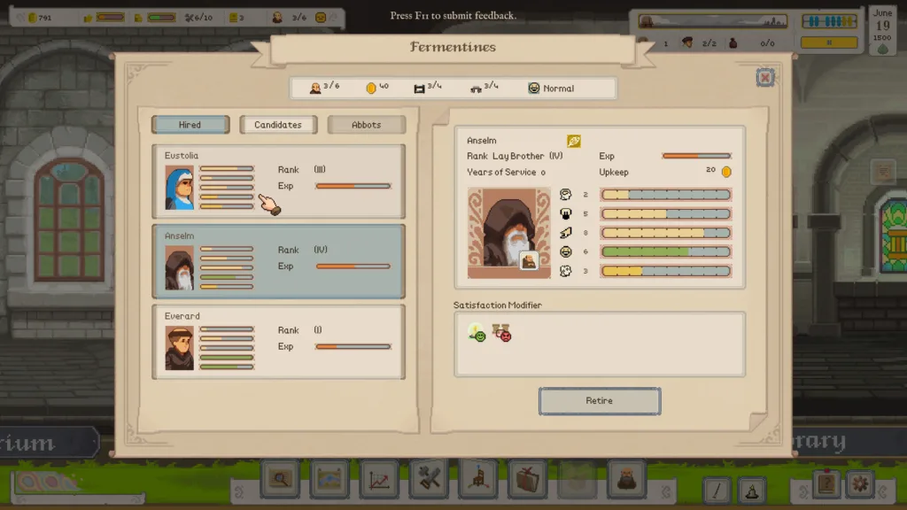Open the map tool in the bottom toolbar

[329, 483]
